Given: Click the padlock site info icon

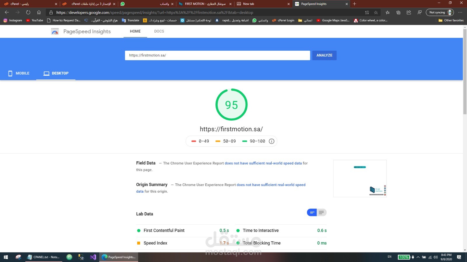Looking at the screenshot, I should [x=51, y=13].
